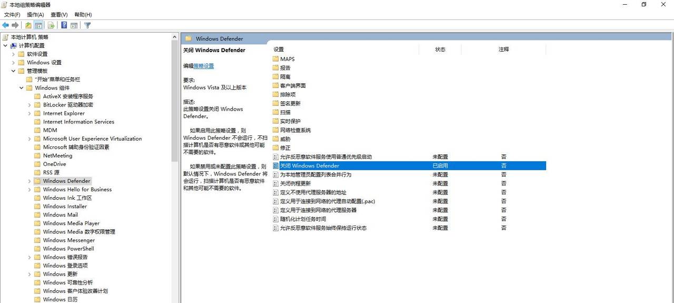The width and height of the screenshot is (674, 303).
Task: Collapse the Windows 组件 tree node
Action: (x=22, y=88)
